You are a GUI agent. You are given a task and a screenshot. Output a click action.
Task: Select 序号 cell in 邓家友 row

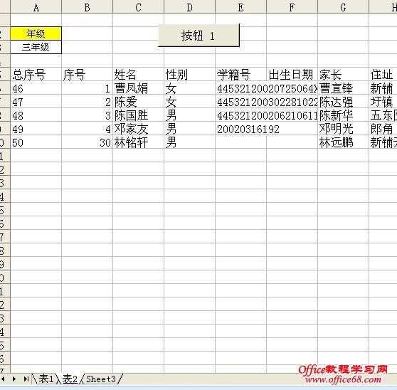(x=87, y=129)
